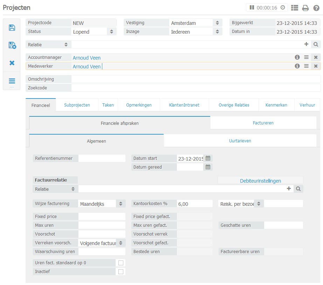Screen dimensions: 323x285
Task: Open the Accountmanager Arnoud Veen link
Action: (x=87, y=58)
